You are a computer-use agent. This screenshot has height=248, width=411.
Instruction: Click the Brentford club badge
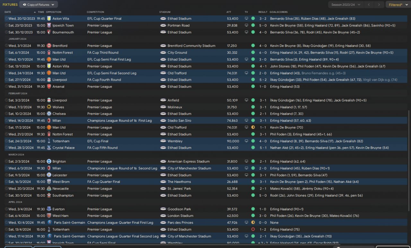coord(49,46)
